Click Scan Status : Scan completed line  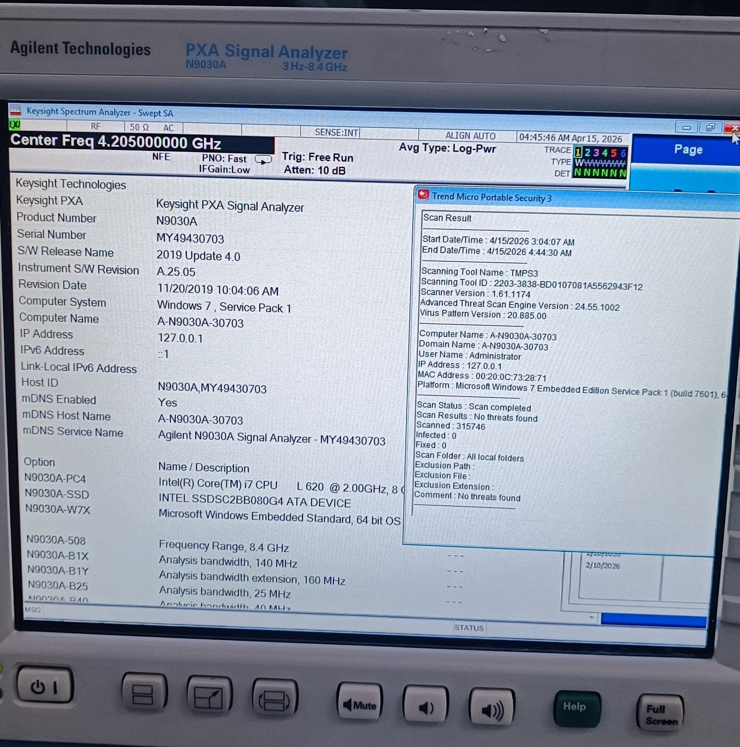tap(474, 406)
